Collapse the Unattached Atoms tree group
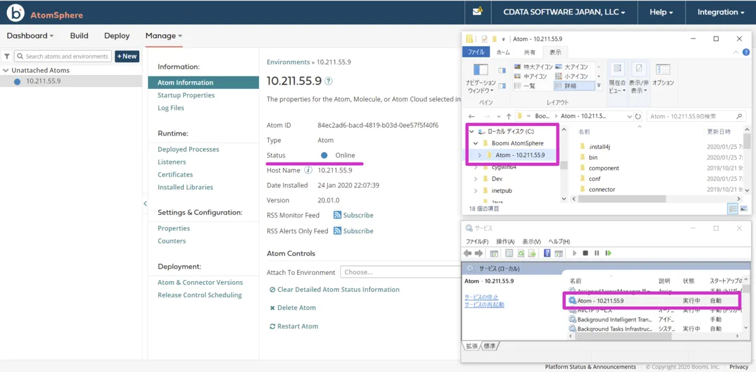This screenshot has height=372, width=756. [x=6, y=71]
